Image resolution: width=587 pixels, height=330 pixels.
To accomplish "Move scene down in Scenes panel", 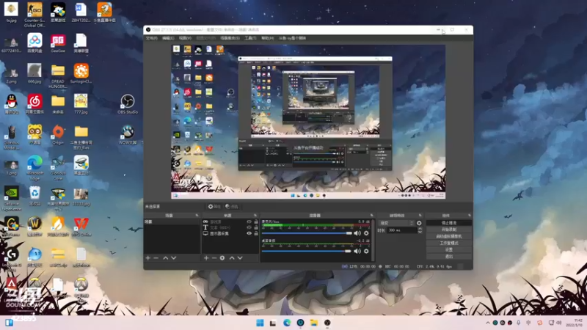I will pos(174,258).
